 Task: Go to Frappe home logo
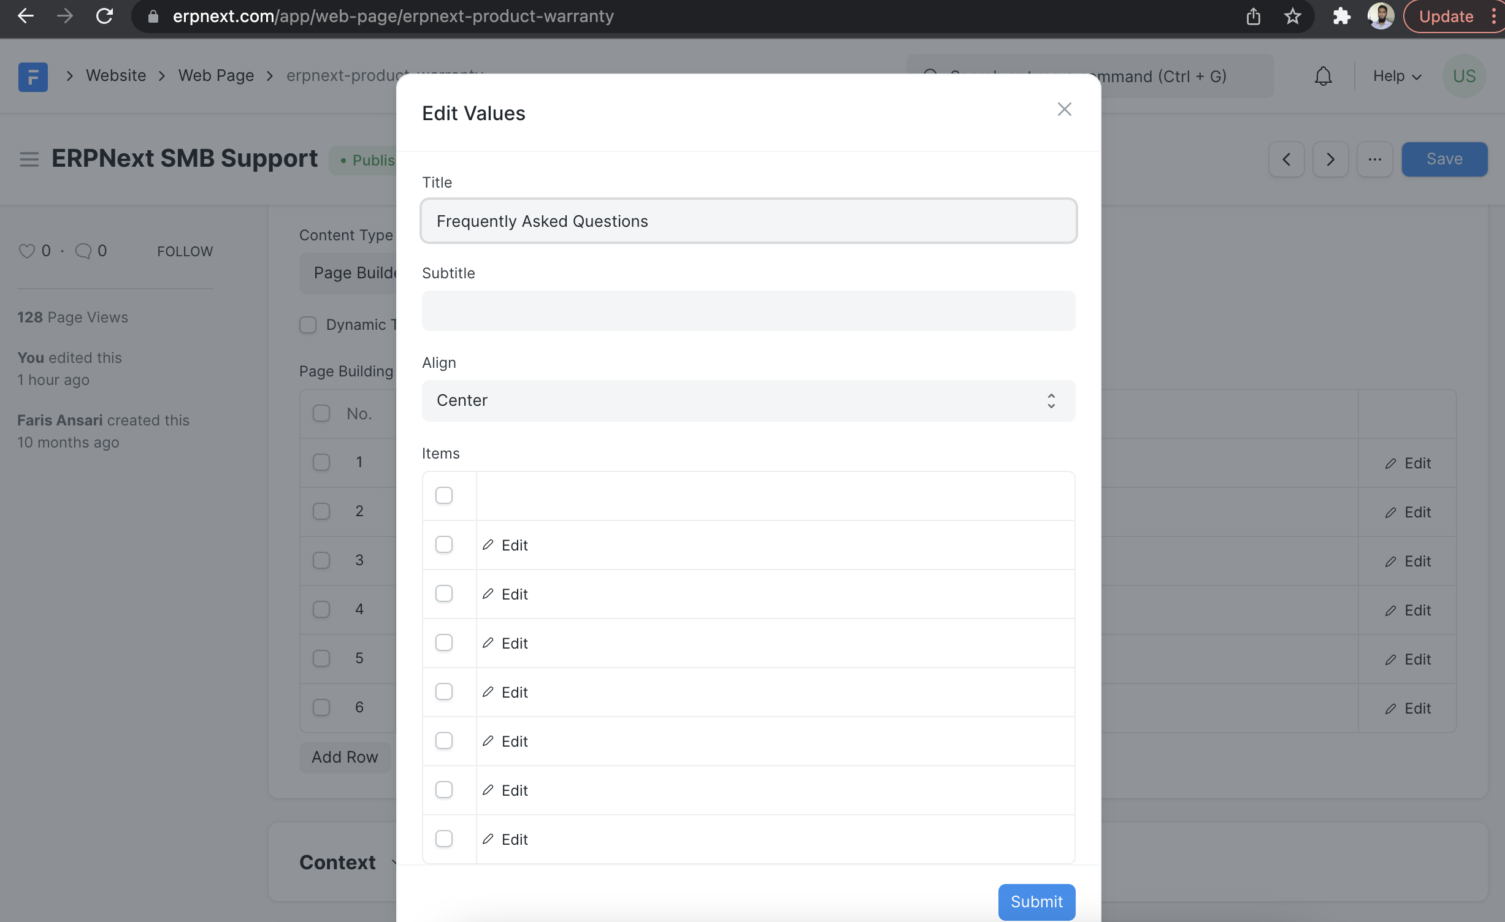33,77
